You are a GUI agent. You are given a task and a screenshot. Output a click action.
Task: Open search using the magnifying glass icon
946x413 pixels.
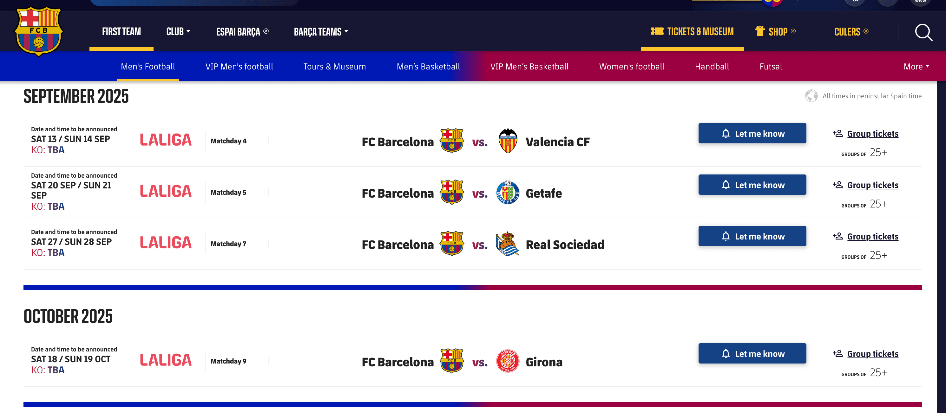[923, 32]
